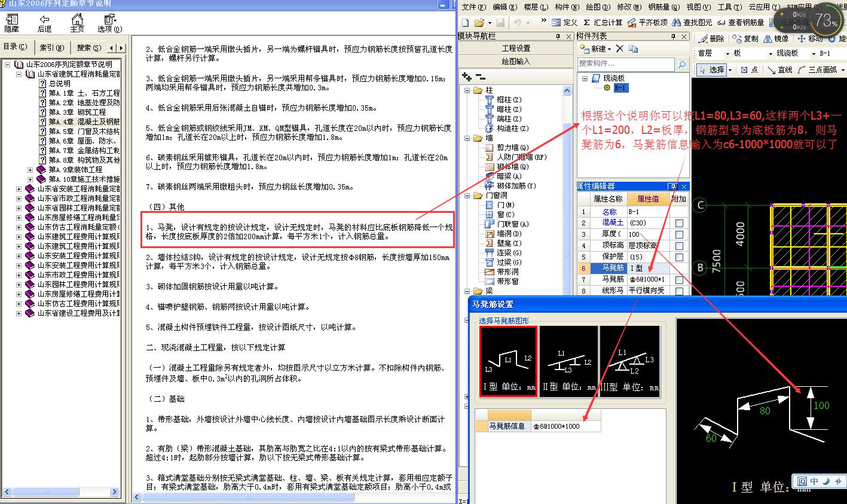The image size is (847, 504).
Task: Choose the III型 stirrup-chair shape thumbnail
Action: coord(629,362)
